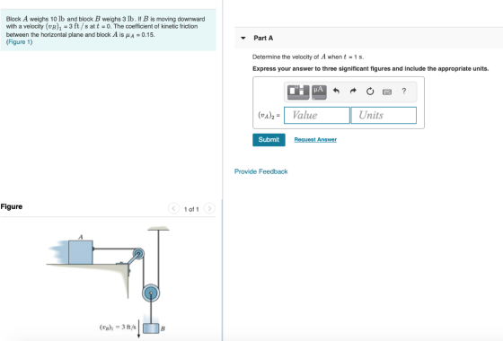Image resolution: width=503 pixels, height=341 pixels.
Task: Reset the answer box
Action: coord(370,92)
